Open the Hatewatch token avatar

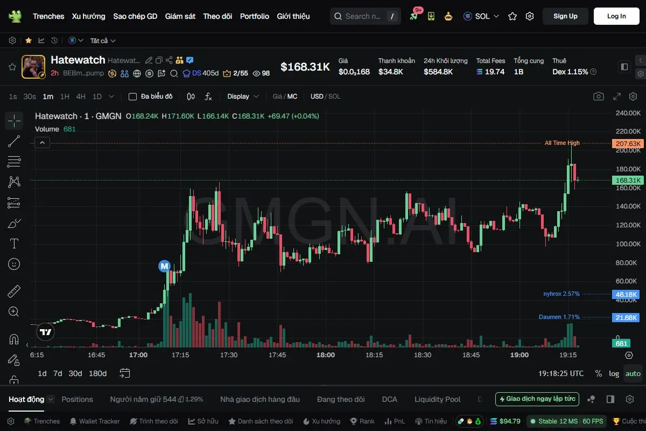(33, 67)
